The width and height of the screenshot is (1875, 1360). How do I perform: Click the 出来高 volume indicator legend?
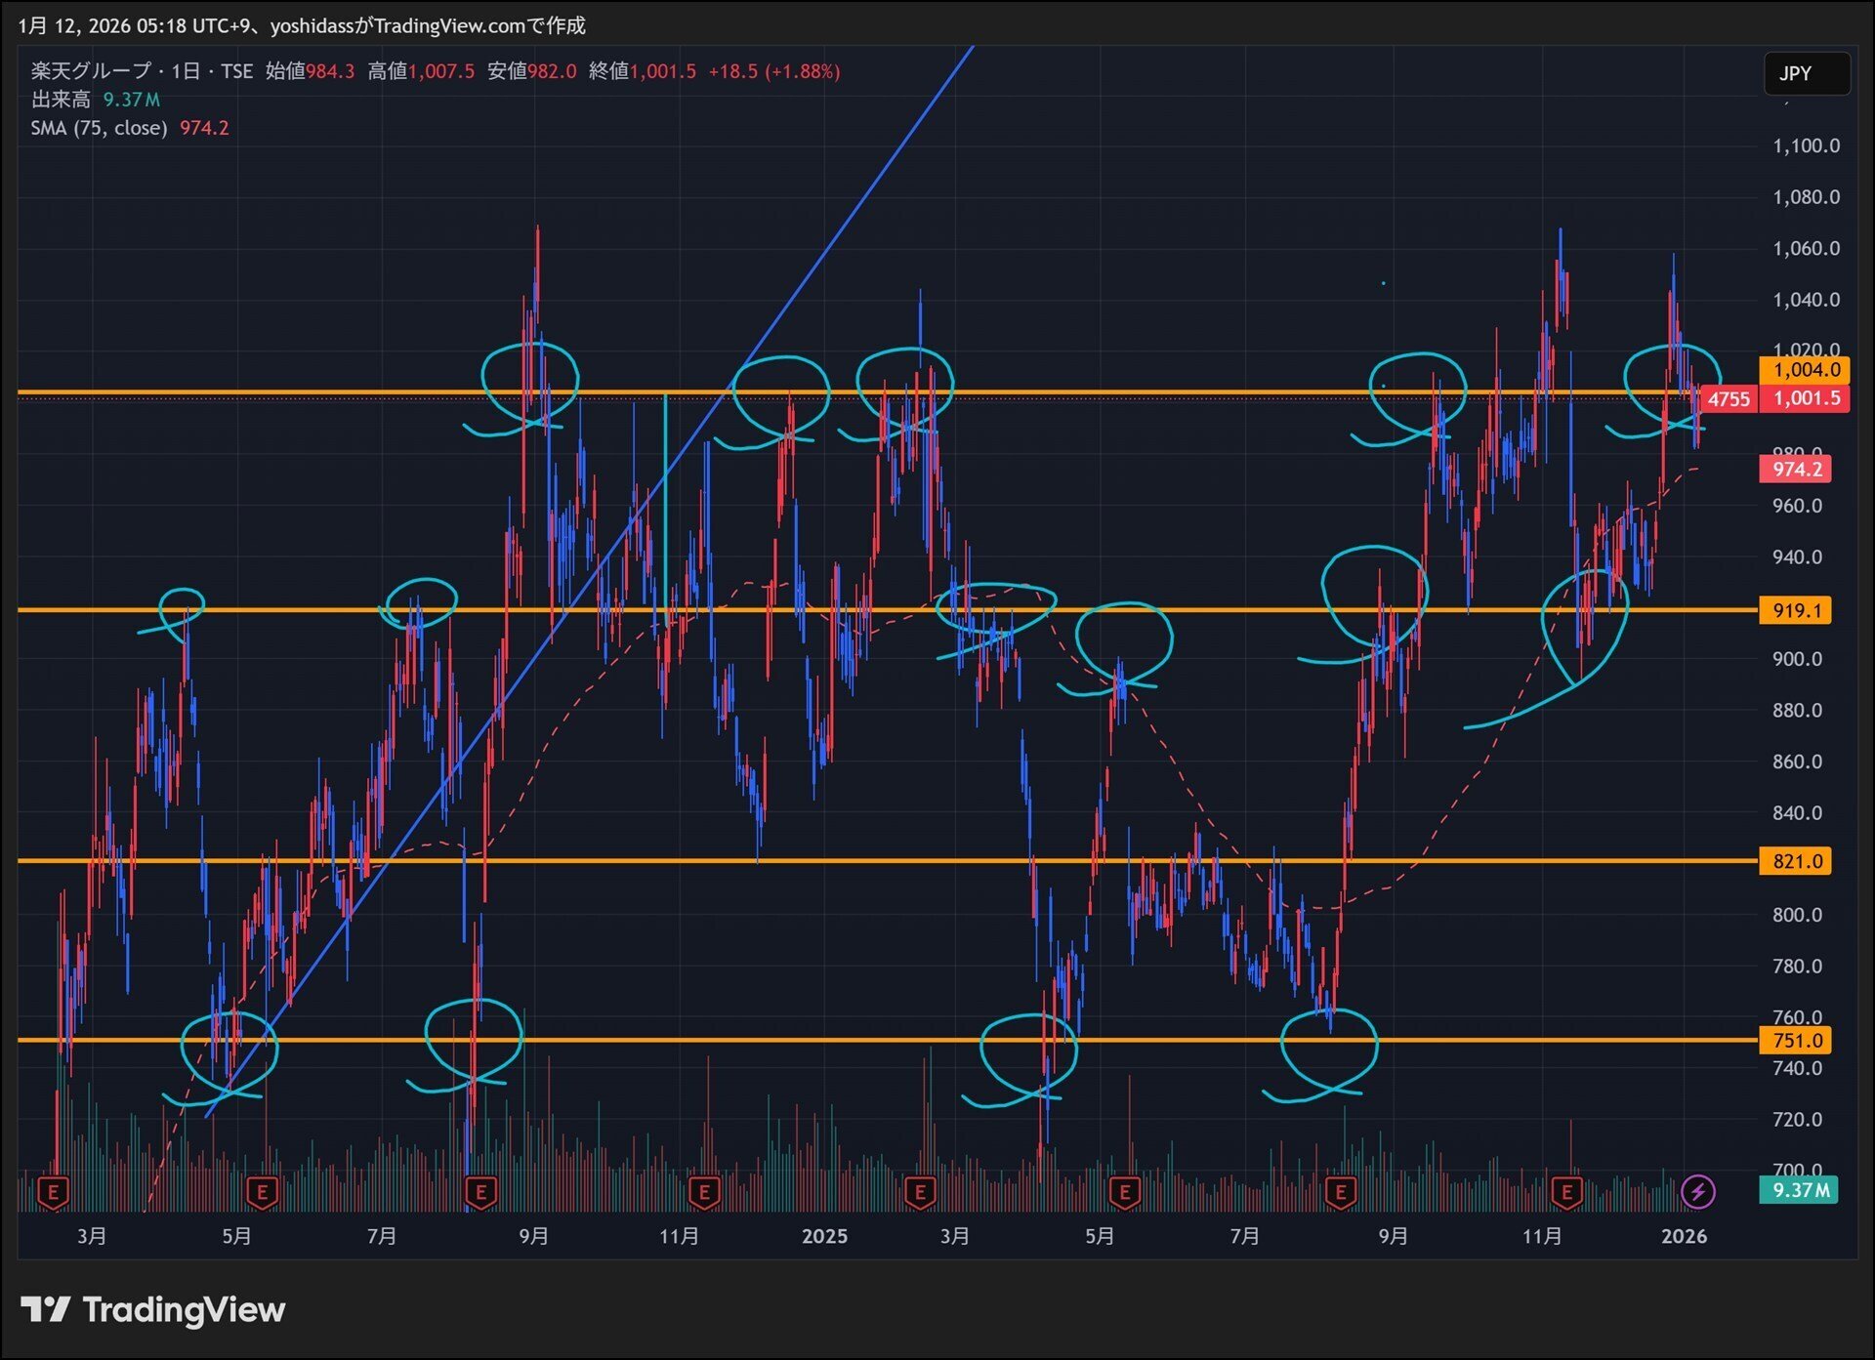[x=61, y=100]
